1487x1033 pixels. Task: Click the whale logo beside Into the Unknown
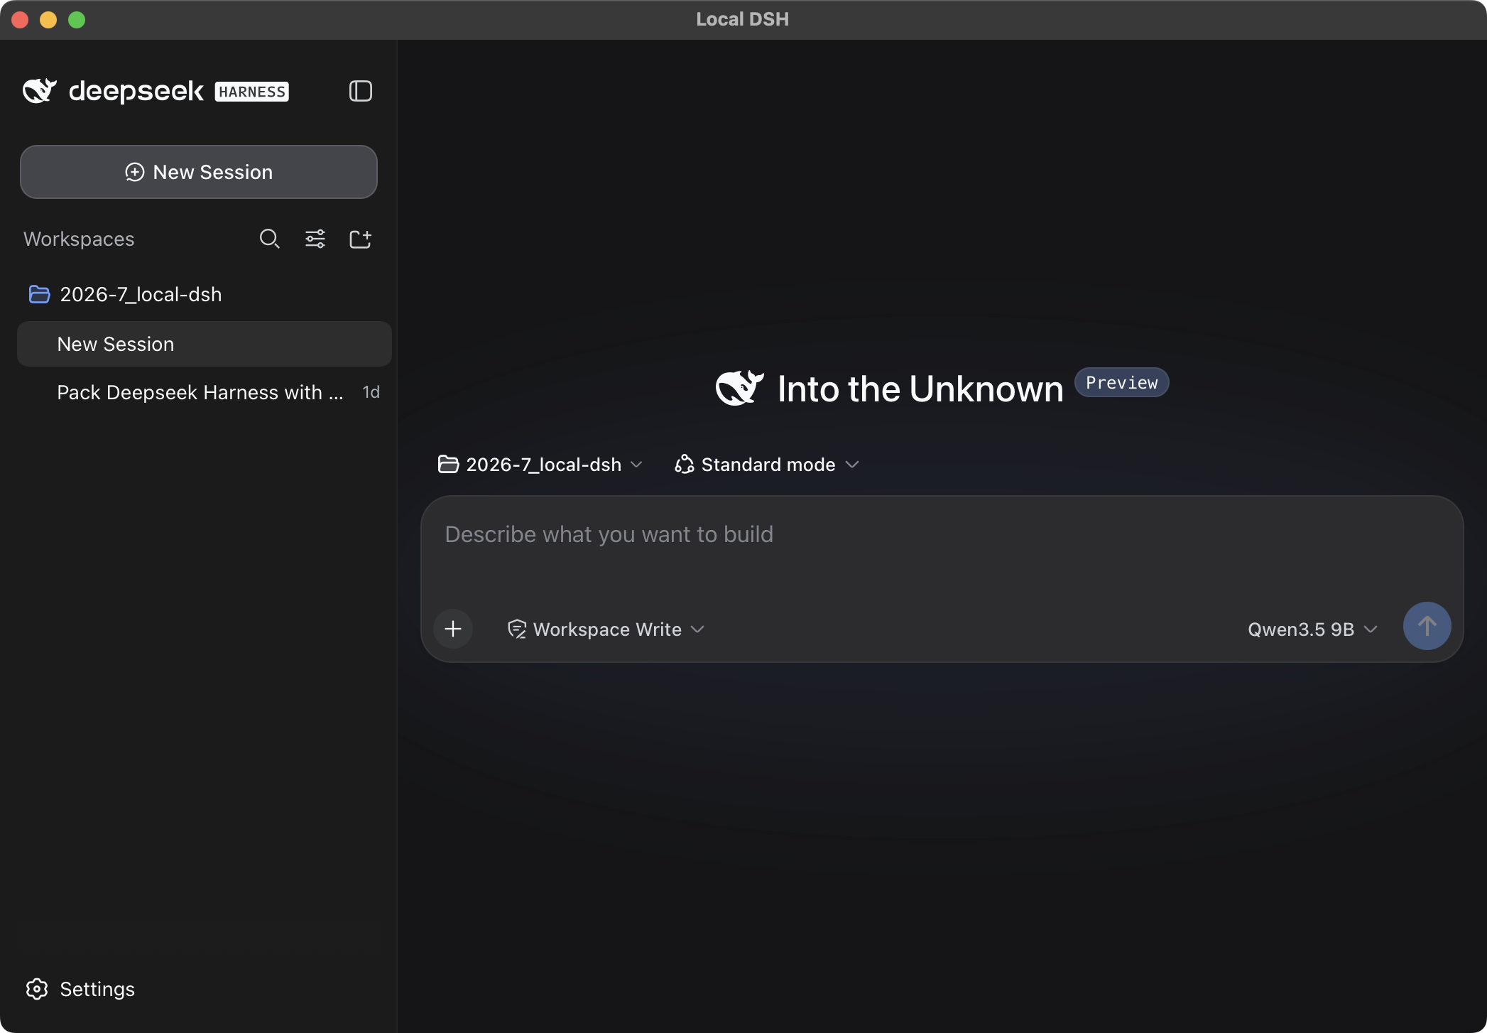click(740, 388)
